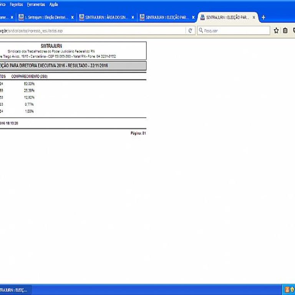The width and height of the screenshot is (295, 295).
Task: Select the active SINTRAJURN ELEIÇÃO PAR tab
Action: 228,17
